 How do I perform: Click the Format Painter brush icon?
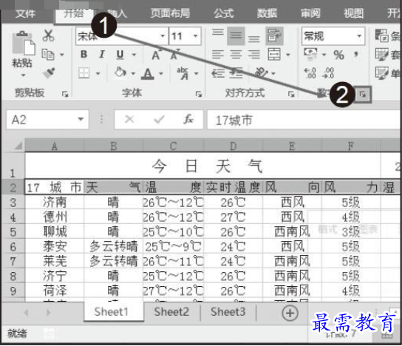(x=49, y=73)
